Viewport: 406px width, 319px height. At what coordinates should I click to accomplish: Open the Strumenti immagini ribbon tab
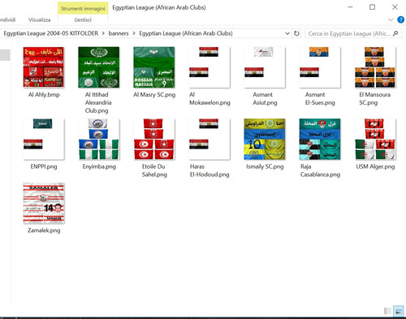pos(83,8)
